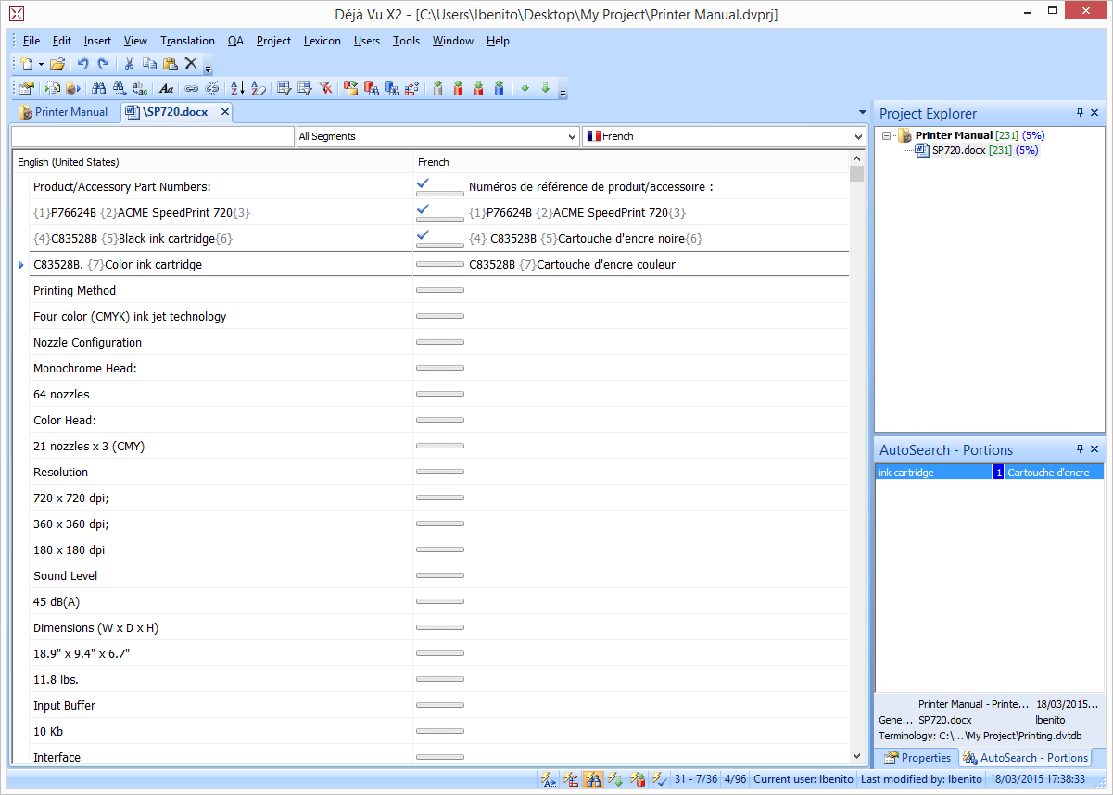Close the AutoSearch - Portions panel
1113x795 pixels.
coord(1094,449)
